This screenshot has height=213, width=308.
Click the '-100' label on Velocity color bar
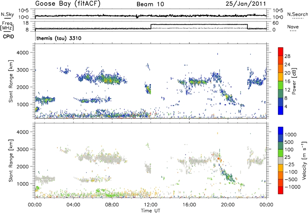[x=291, y=172]
